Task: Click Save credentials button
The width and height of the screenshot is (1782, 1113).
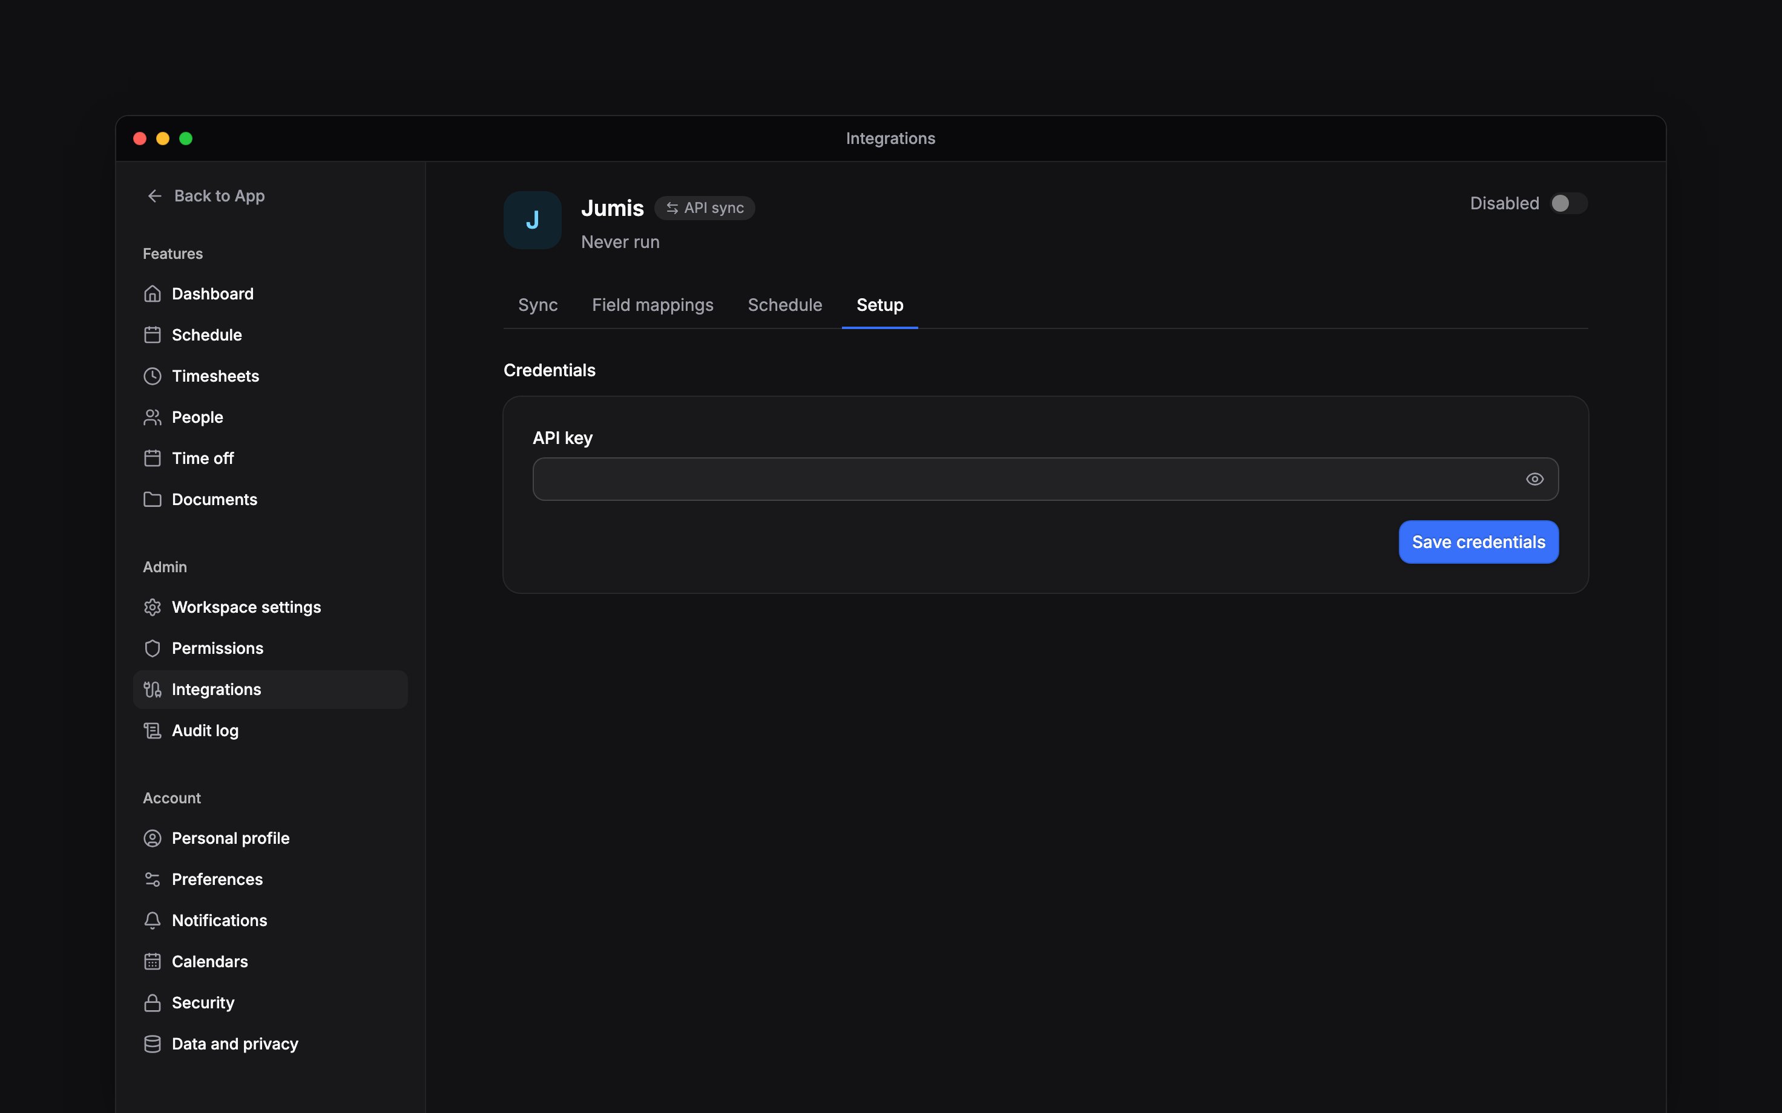Action: 1479,542
